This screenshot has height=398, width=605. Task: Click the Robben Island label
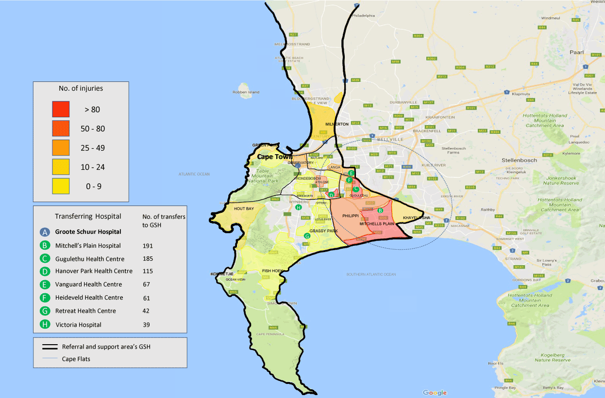[246, 92]
